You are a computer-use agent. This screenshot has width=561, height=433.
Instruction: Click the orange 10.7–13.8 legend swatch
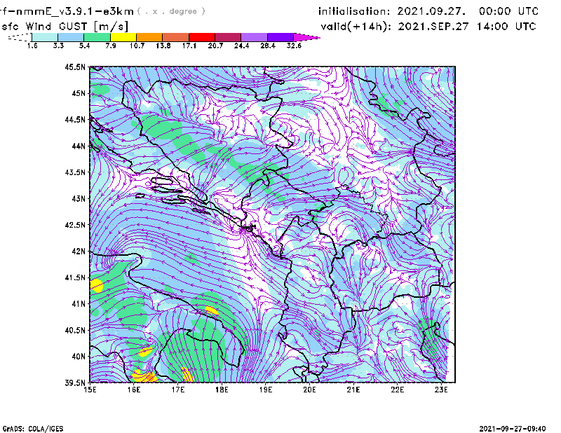(149, 37)
